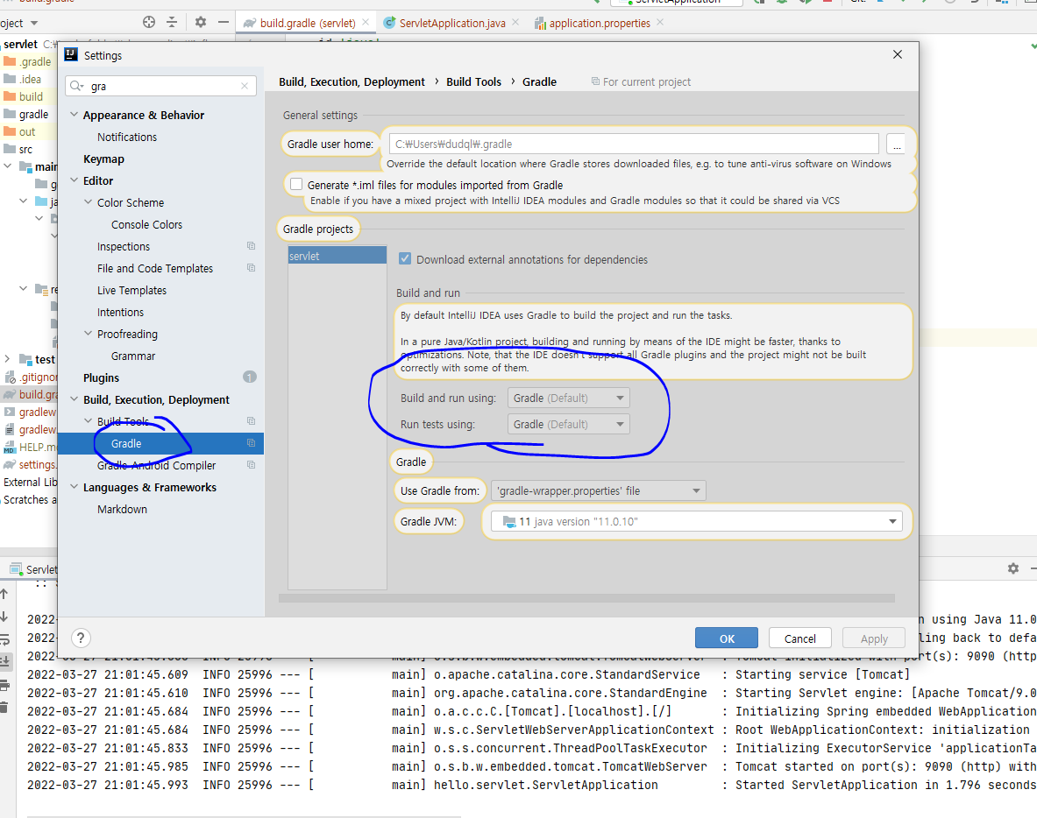Uncheck Download external annotations for dependencies
1037x818 pixels.
(405, 259)
